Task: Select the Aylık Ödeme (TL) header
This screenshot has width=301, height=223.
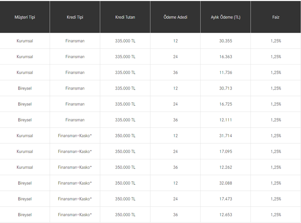Action: [225, 18]
